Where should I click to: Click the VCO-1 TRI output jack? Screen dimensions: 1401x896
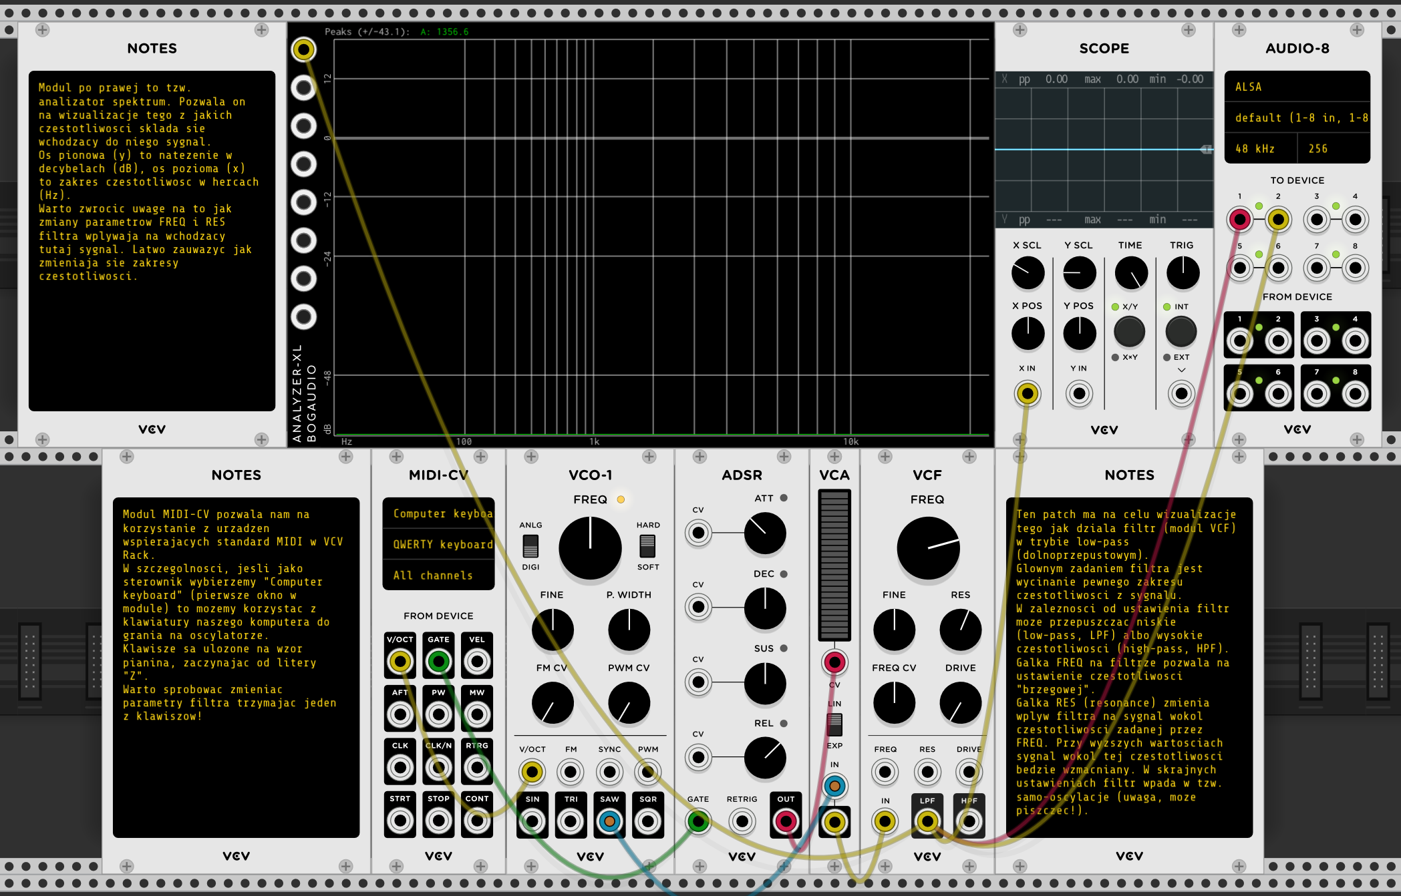[571, 821]
